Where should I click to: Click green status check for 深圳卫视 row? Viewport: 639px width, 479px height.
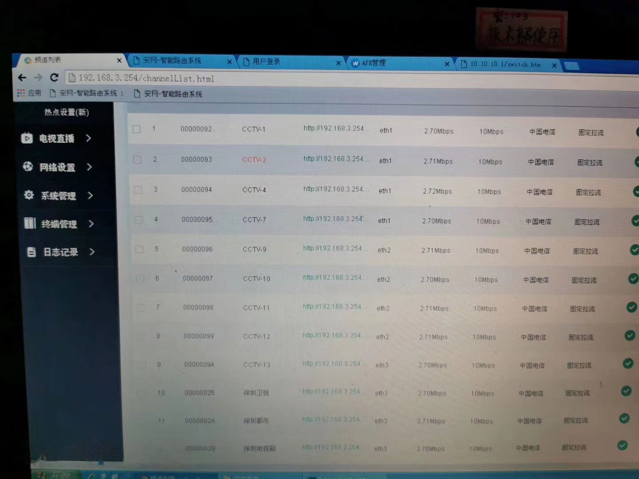coord(626,391)
